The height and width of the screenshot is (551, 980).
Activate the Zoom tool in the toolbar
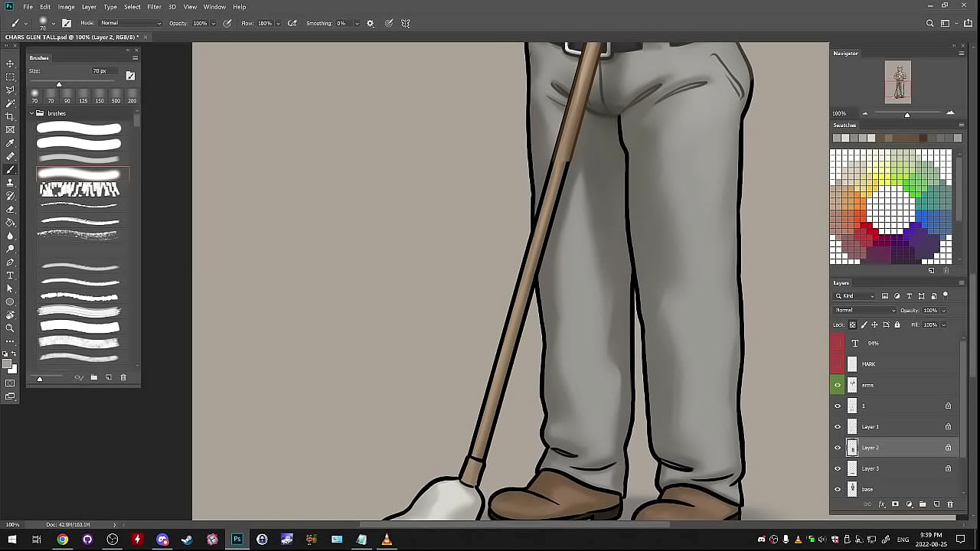pos(10,328)
